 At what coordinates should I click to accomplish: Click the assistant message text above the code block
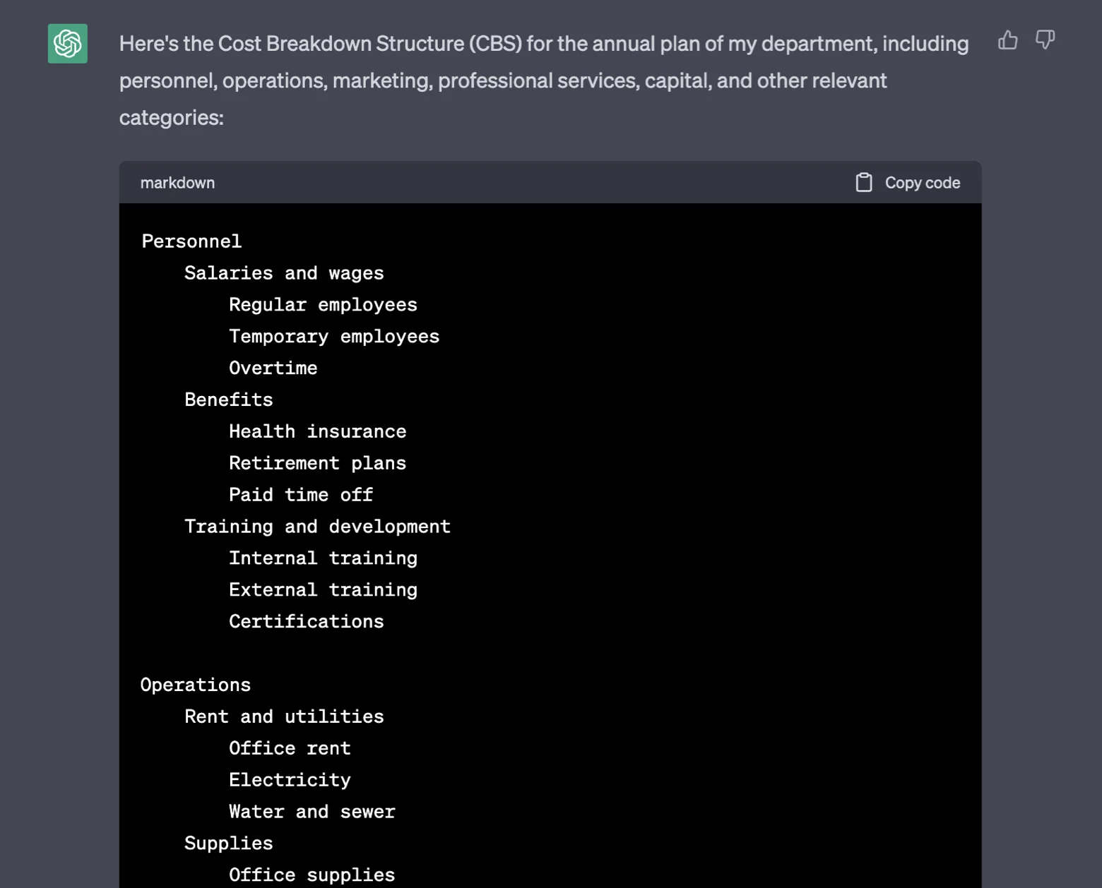[544, 80]
